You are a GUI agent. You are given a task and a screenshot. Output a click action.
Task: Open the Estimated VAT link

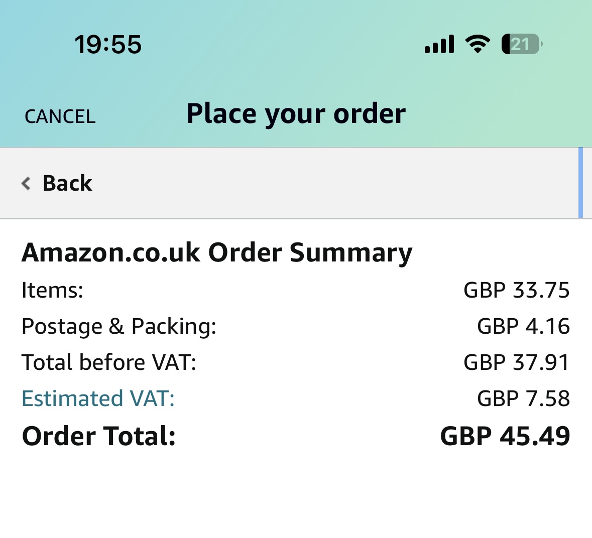98,398
